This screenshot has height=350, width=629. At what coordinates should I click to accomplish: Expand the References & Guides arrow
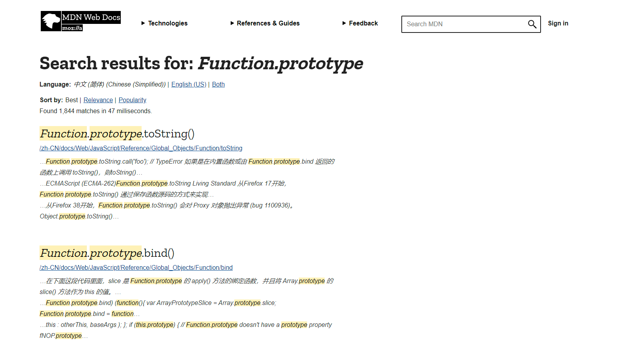coord(232,23)
